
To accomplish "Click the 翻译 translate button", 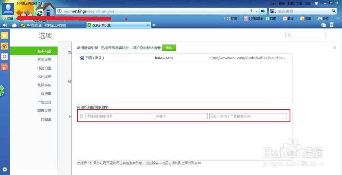I will [x=288, y=18].
